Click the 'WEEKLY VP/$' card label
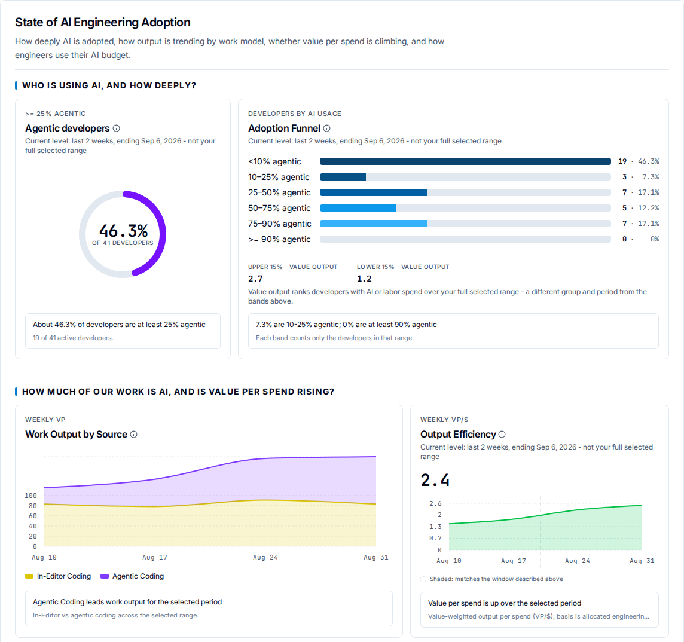The height and width of the screenshot is (642, 684). (444, 420)
